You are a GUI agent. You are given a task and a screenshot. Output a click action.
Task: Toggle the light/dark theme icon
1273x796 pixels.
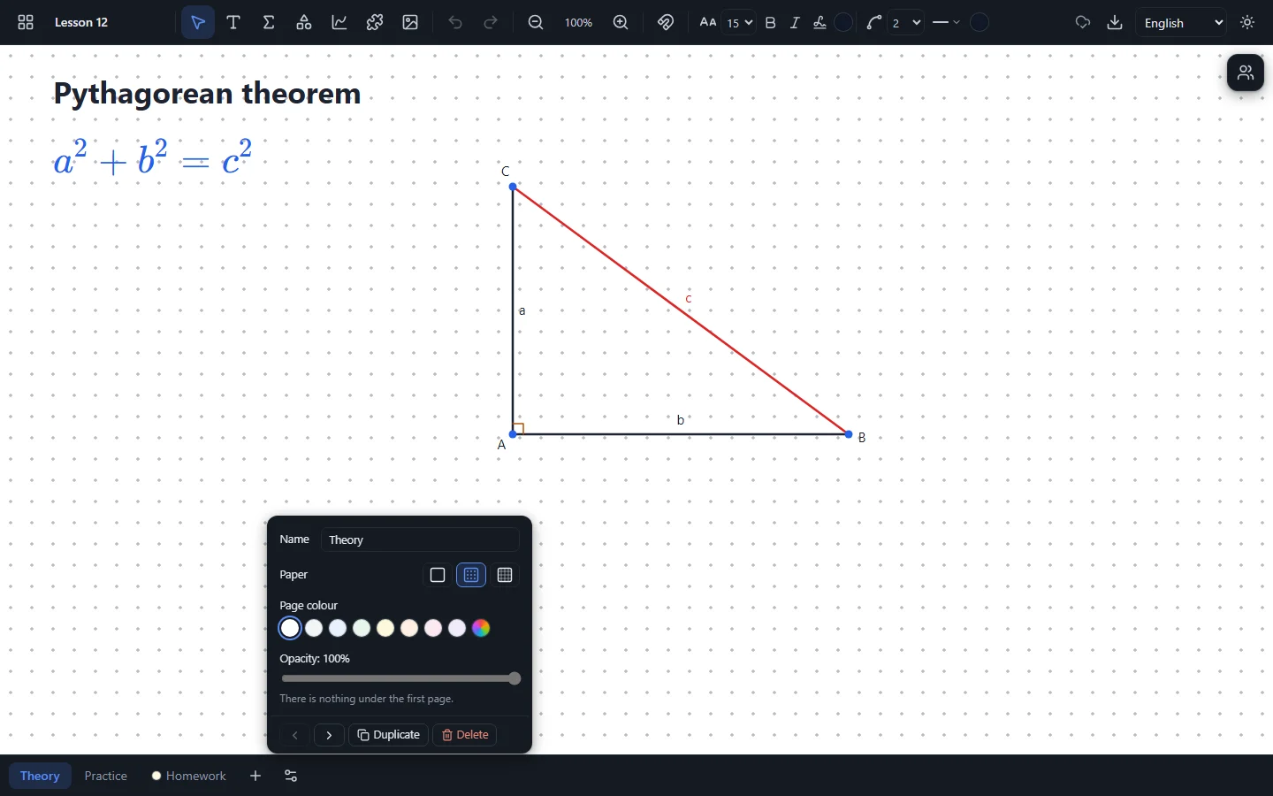[x=1248, y=23]
